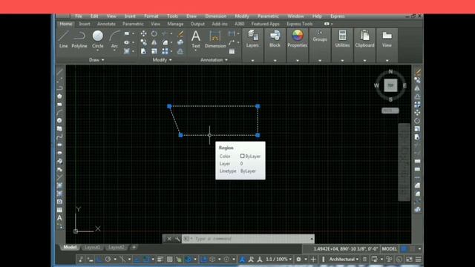Click the N compass direction on ViewCube

[390, 72]
